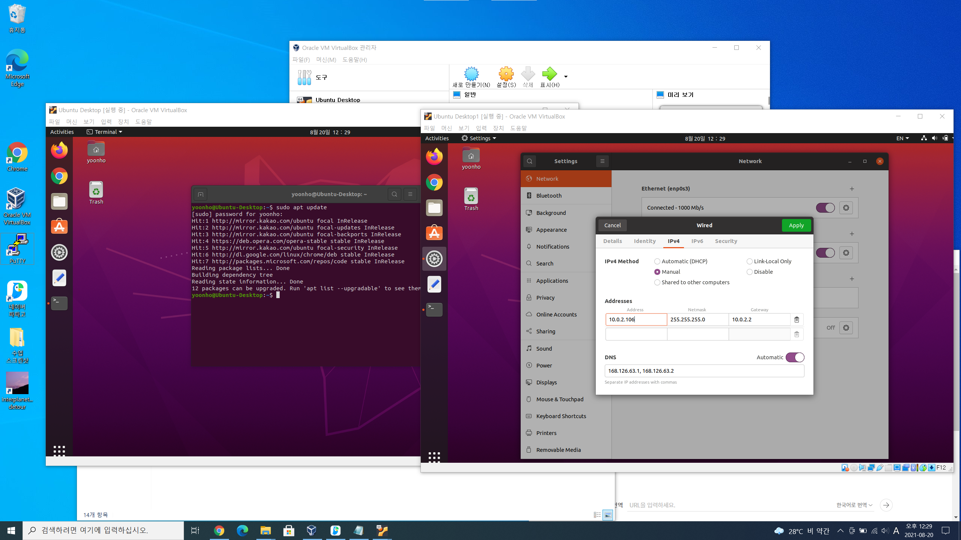This screenshot has height=540, width=961.
Task: Choose the Disable IPv4 method option
Action: 750,272
